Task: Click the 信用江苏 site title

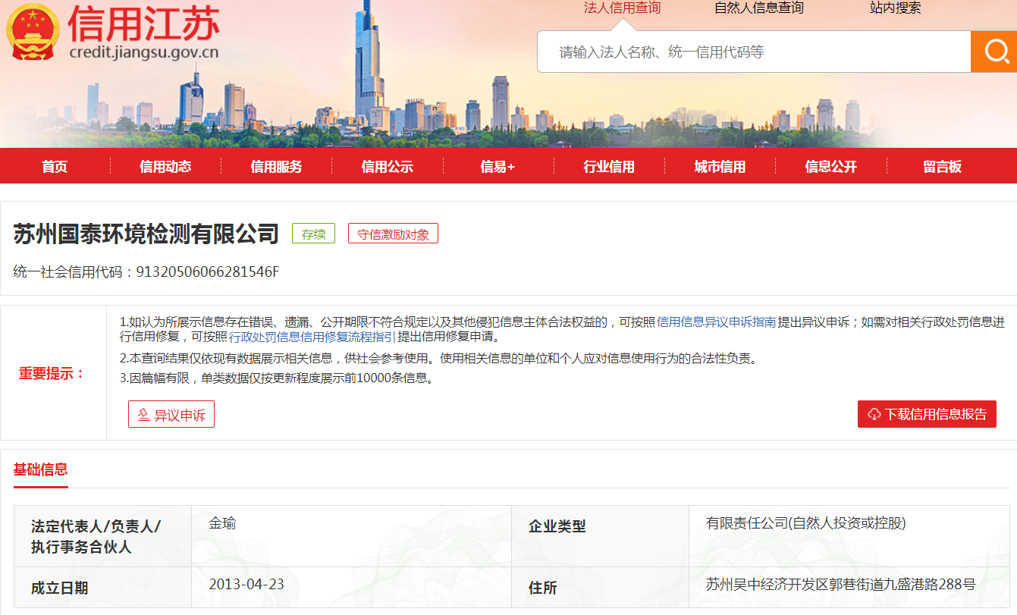Action: click(144, 23)
